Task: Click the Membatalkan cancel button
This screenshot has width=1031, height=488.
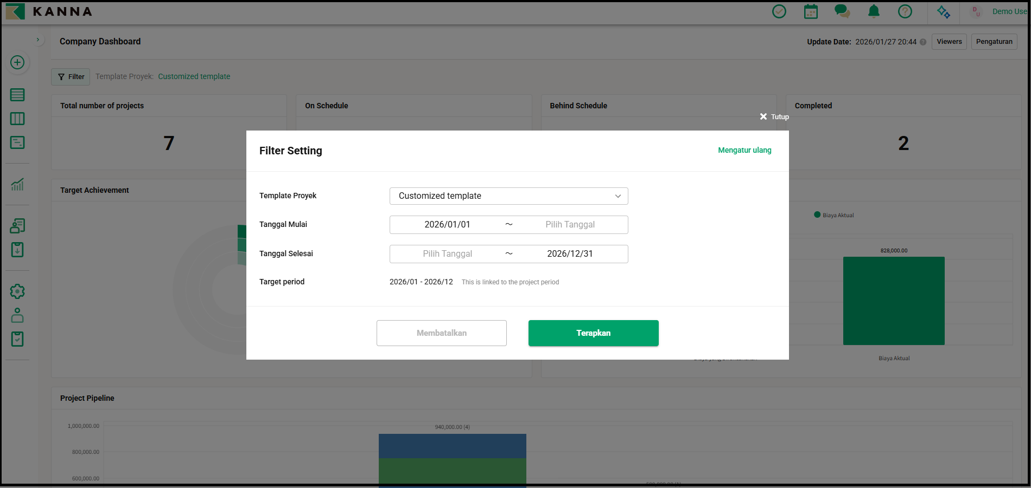Action: click(441, 333)
